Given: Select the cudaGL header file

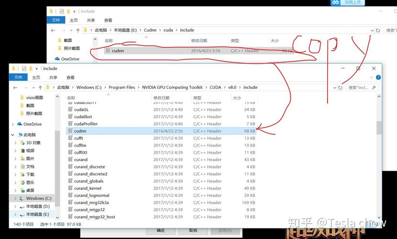Looking at the screenshot, I should click(161, 109).
